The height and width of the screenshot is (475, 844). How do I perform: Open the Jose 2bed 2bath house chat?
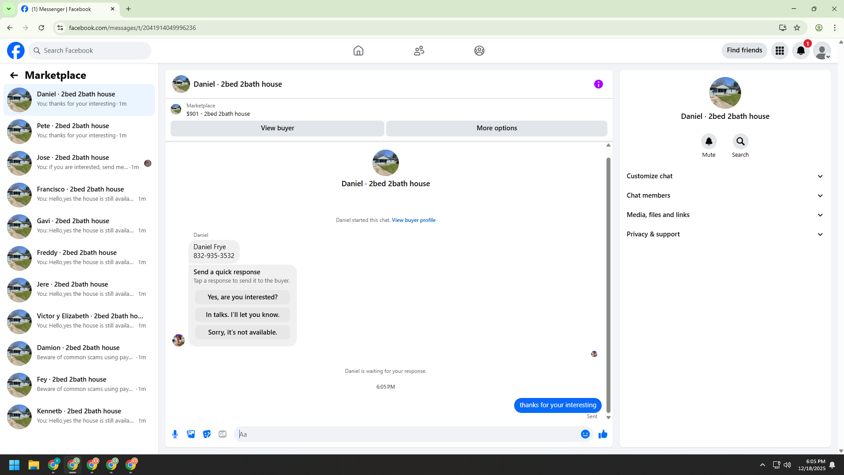click(79, 163)
